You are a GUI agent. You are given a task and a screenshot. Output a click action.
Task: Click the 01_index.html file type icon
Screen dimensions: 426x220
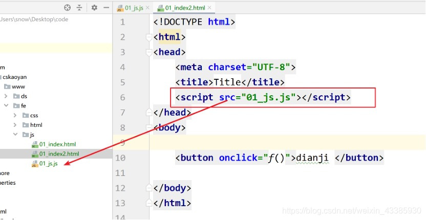pyautogui.click(x=35, y=144)
